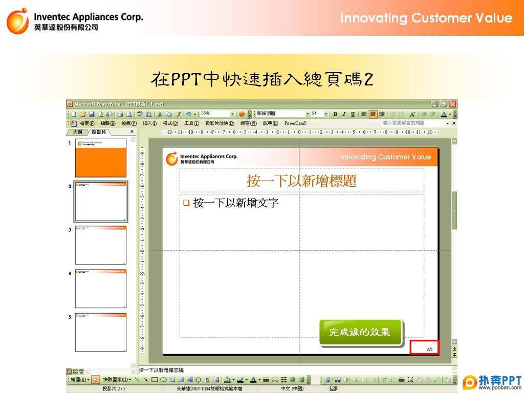Click the font color A swatch in drawing toolbar
This screenshot has width=524, height=393.
click(253, 380)
